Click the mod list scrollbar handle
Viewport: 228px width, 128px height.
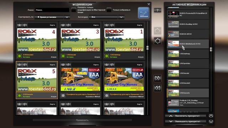147,48
